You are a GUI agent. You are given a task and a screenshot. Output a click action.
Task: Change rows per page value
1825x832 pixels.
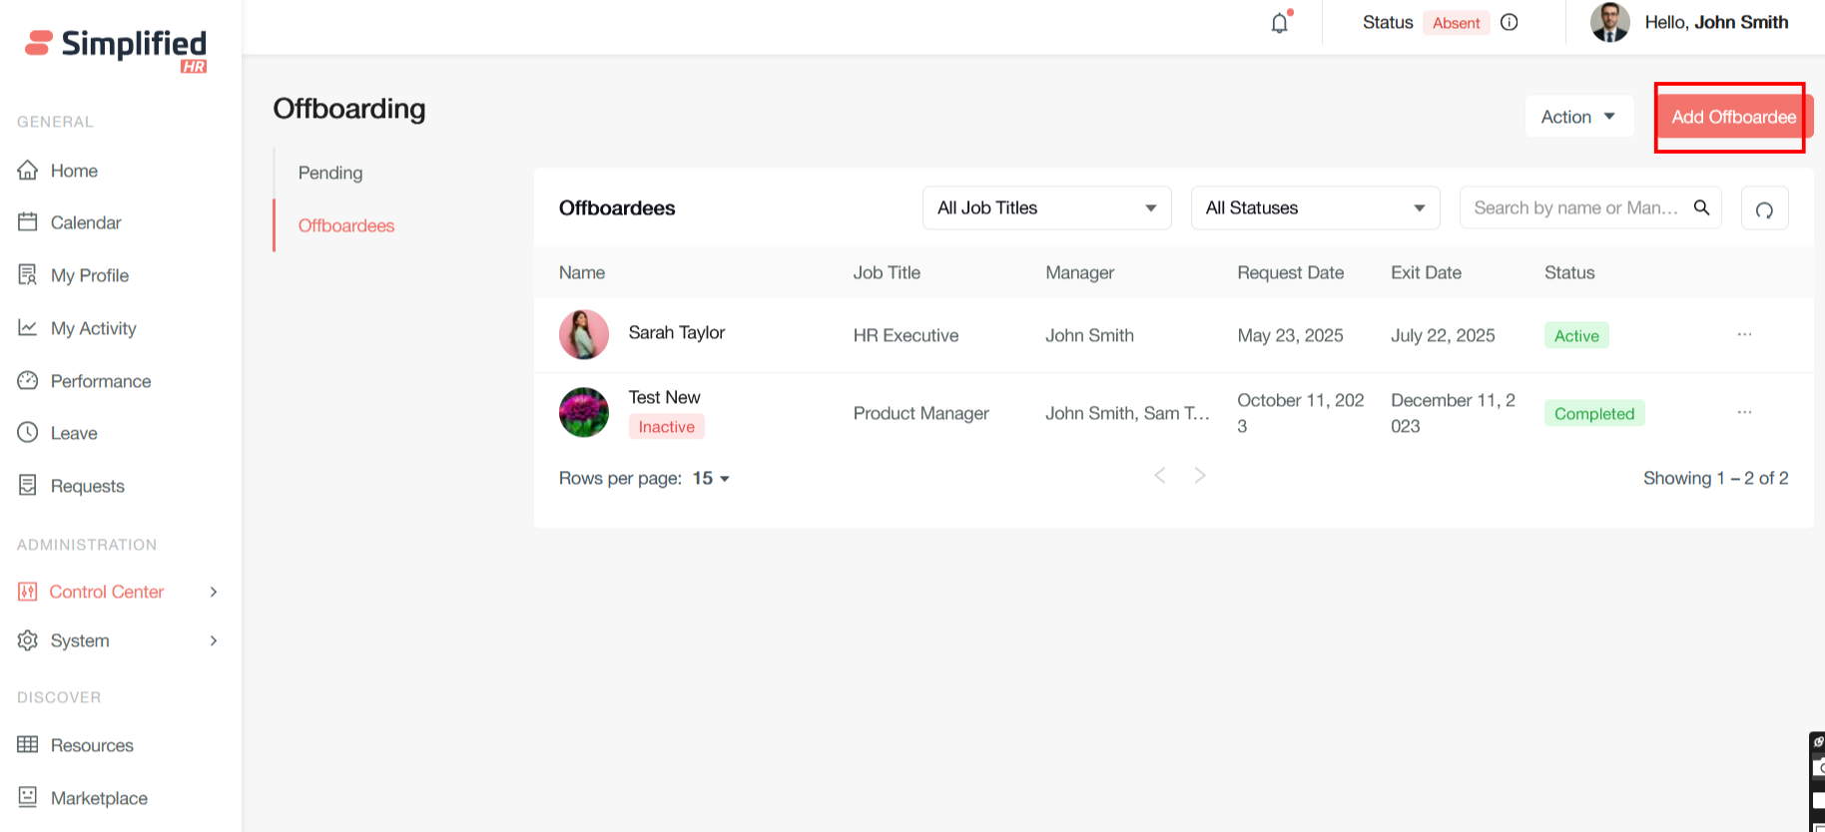coord(711,479)
